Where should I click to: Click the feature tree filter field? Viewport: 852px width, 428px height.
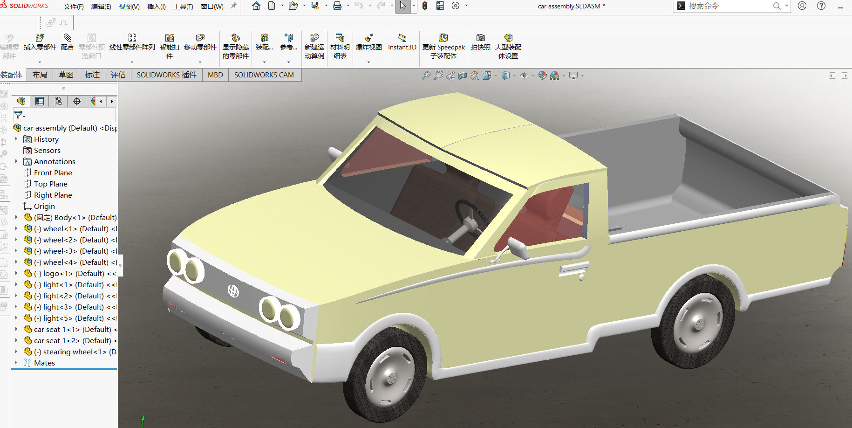point(64,115)
